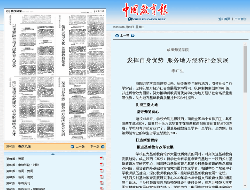
Task: Select 第01版：要闻 in page list
Action: click(x=15, y=159)
